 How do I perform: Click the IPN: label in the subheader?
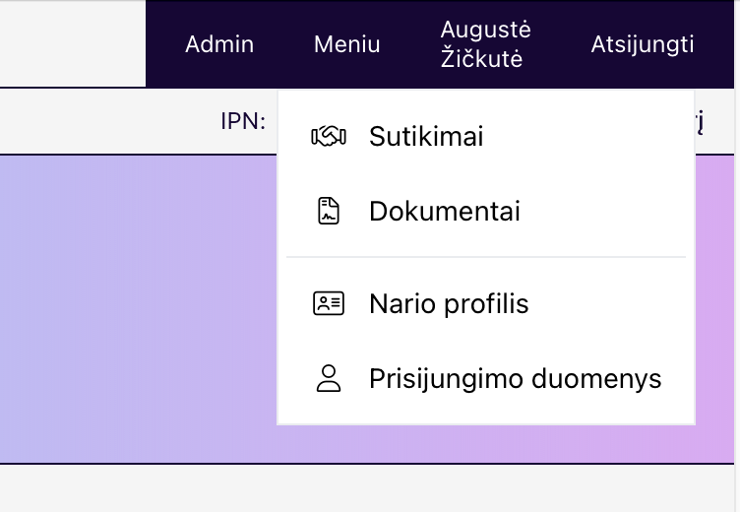click(243, 121)
